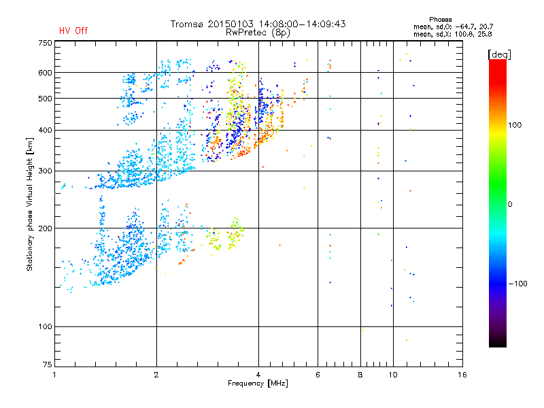Click x-axis tick label '10'

393,375
